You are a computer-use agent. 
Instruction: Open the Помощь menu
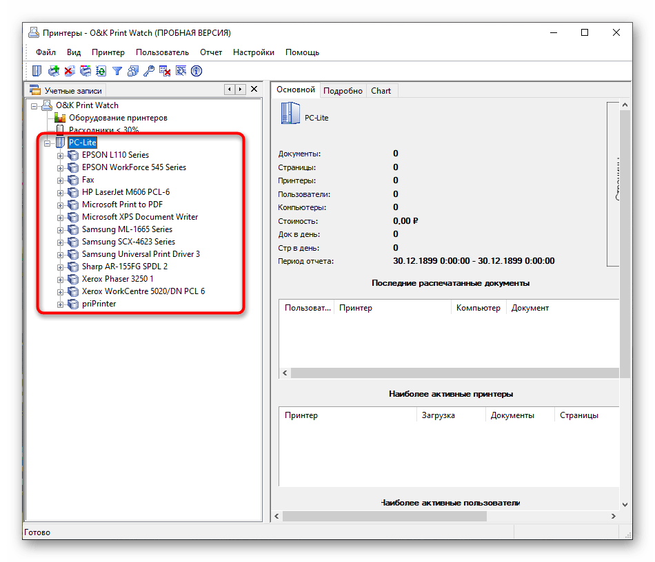click(x=302, y=52)
